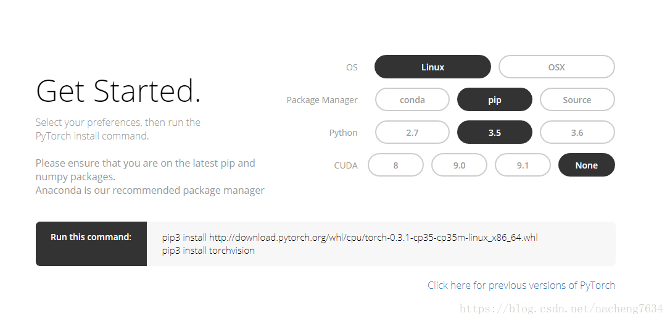Click the Package Manager row label
The width and height of the screenshot is (670, 321).
(322, 100)
